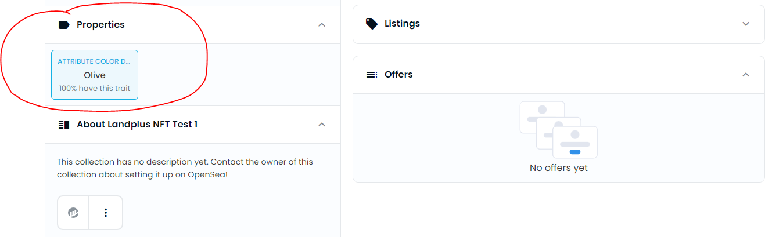Image resolution: width=772 pixels, height=237 pixels.
Task: Click the Offers section header title
Action: (398, 75)
